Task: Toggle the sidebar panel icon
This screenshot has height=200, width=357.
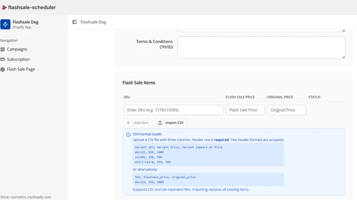Action: pos(75,22)
